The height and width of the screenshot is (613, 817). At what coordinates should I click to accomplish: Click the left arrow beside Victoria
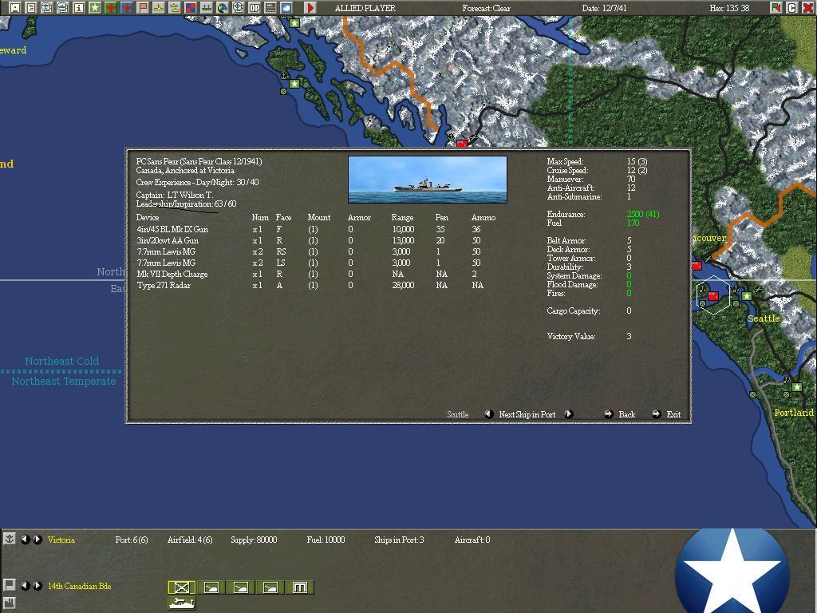(25, 539)
